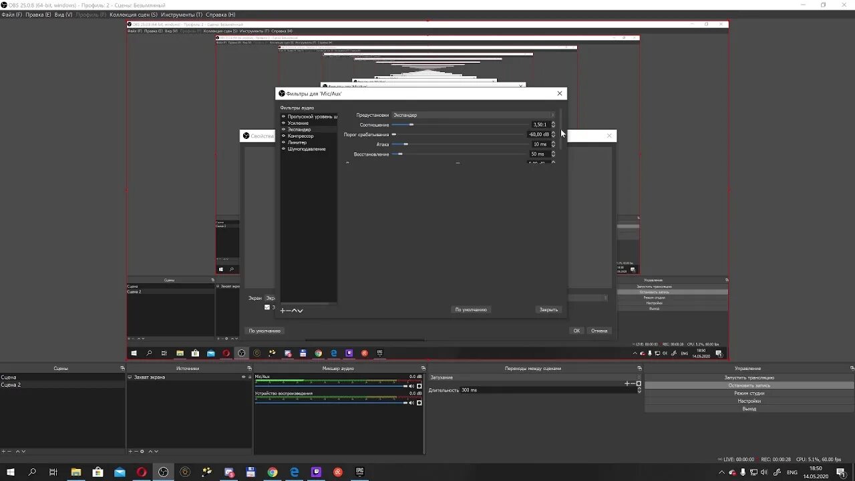This screenshot has width=855, height=481.
Task: Move filter up in Filters dialog
Action: (x=294, y=311)
